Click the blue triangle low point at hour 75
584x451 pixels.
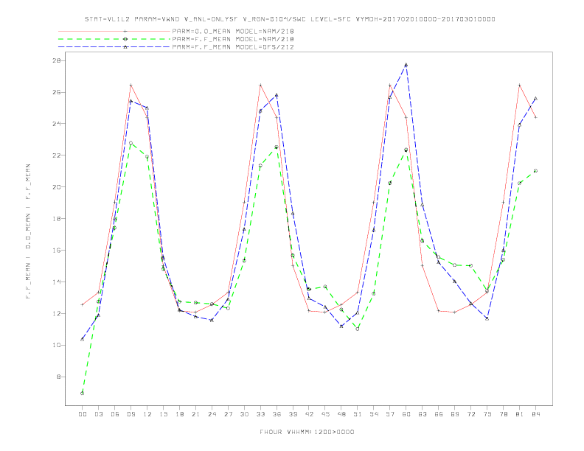(x=487, y=318)
